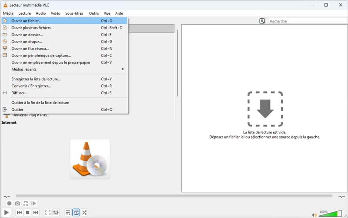Toggle the loop repeat mode button
348x218 pixels.
76,212
